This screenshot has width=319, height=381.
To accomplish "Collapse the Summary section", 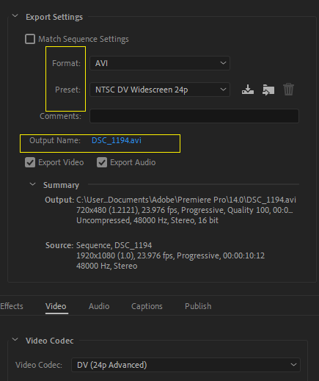I will click(x=32, y=184).
